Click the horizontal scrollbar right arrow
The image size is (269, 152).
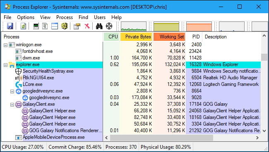(x=257, y=138)
